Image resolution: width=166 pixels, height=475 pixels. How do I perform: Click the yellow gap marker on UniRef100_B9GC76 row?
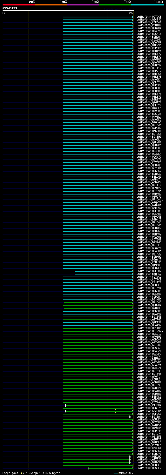coord(116,410)
